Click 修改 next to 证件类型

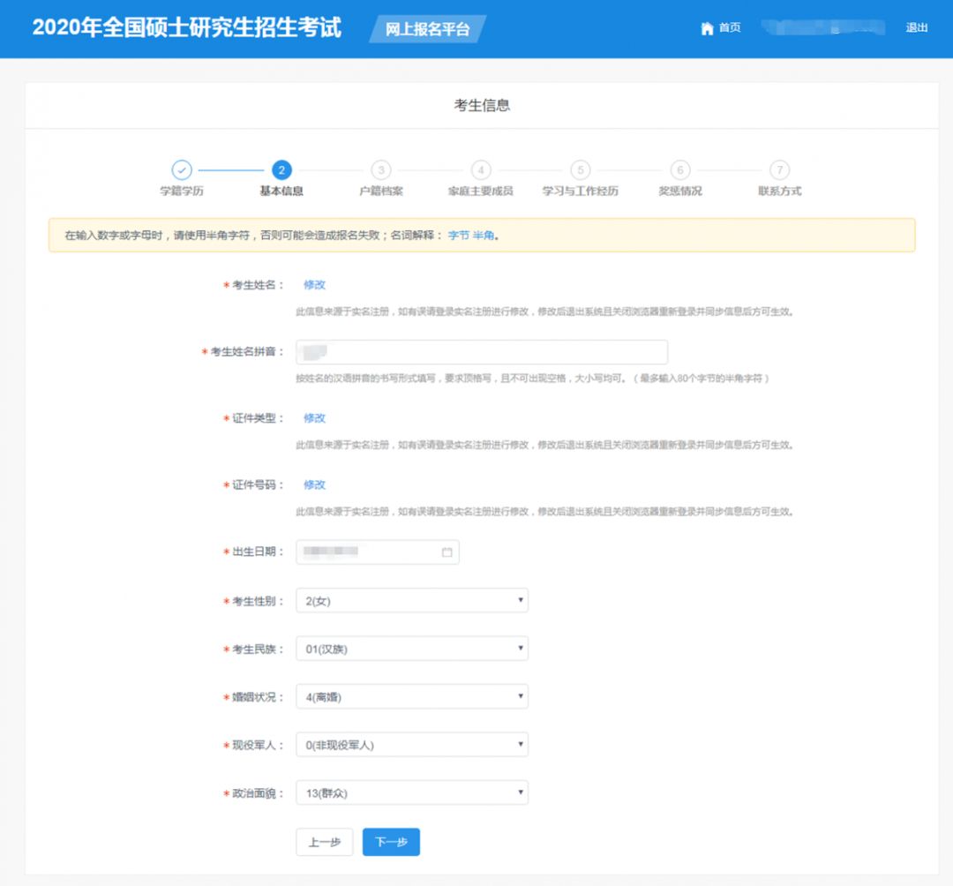pos(315,417)
